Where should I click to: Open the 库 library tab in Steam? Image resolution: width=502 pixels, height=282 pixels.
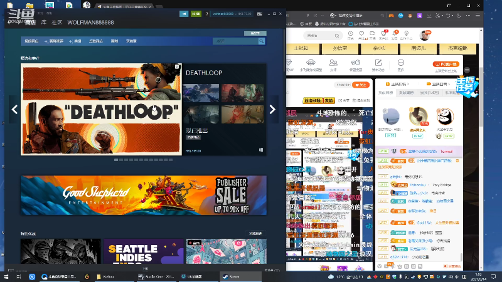[x=43, y=23]
